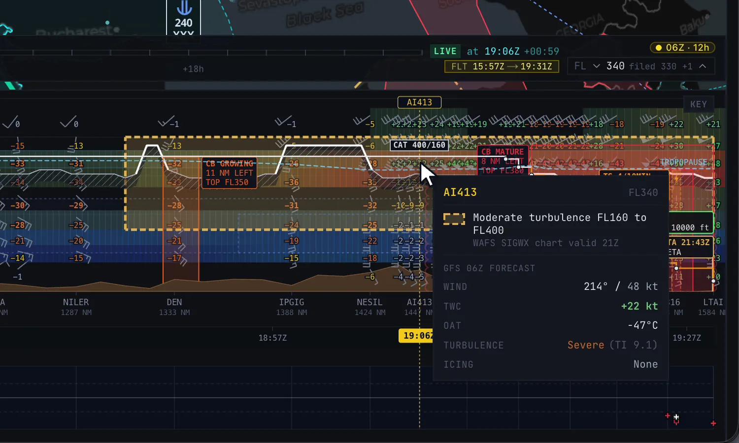This screenshot has height=443, width=739.
Task: Click the 1287 NM distance under NILER
Action: click(x=76, y=313)
